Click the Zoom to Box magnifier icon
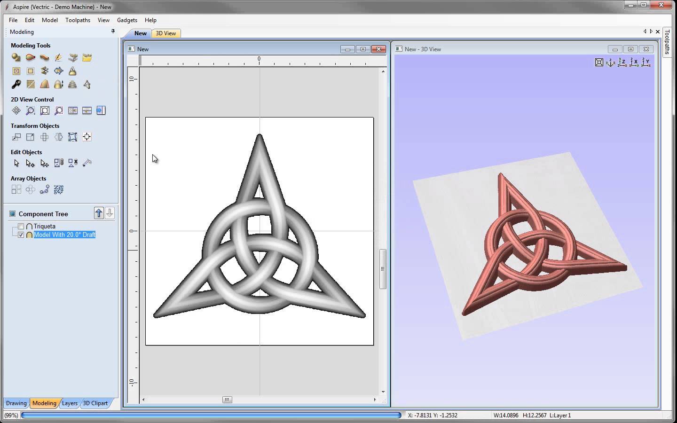 pos(30,110)
